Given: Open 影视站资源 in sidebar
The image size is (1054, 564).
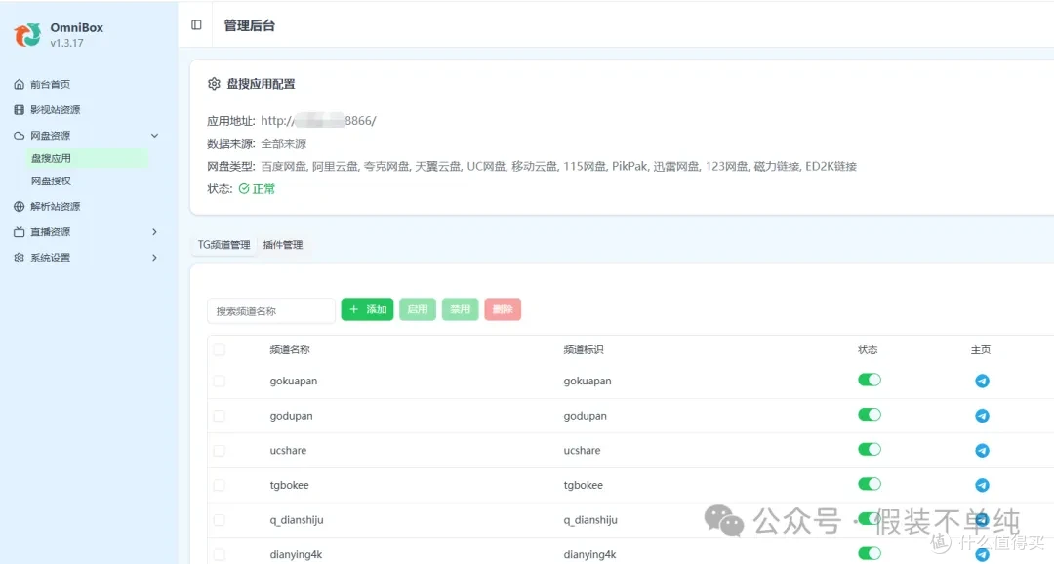Looking at the screenshot, I should tap(55, 109).
